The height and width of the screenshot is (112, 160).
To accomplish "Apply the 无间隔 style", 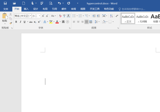I will pyautogui.click(x=142, y=18).
